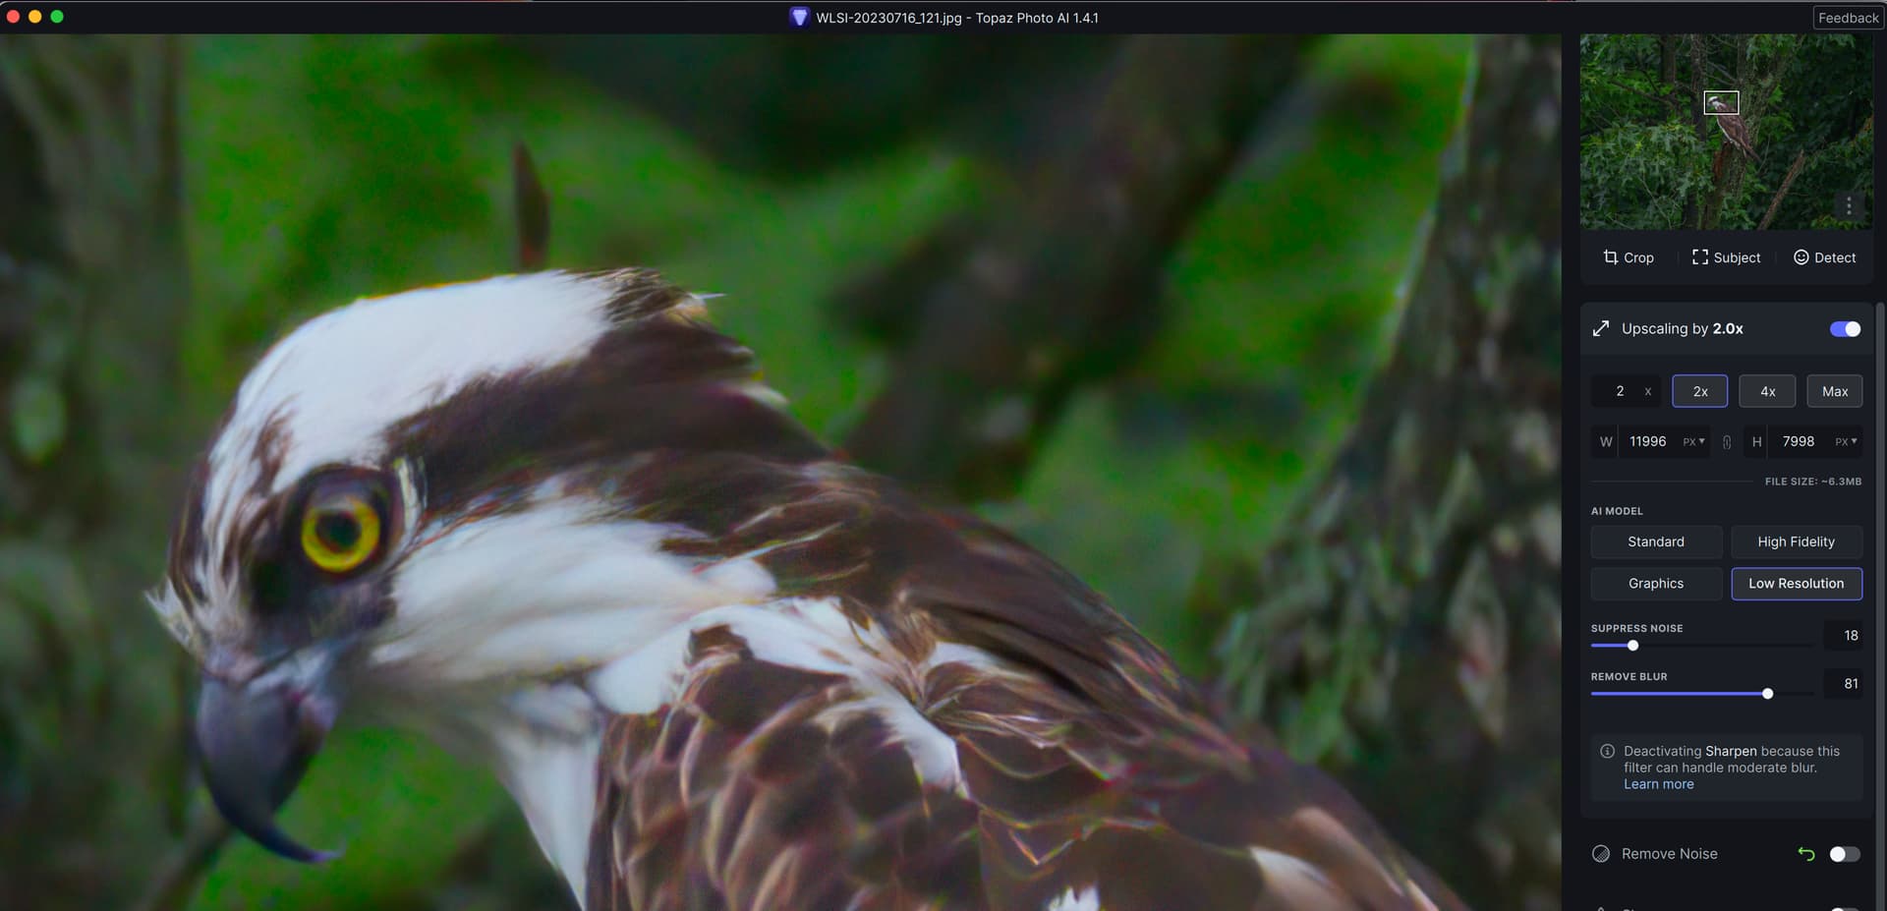Screen dimensions: 1887x911
Task: Open the width PX unit dropdown
Action: pyautogui.click(x=1693, y=442)
